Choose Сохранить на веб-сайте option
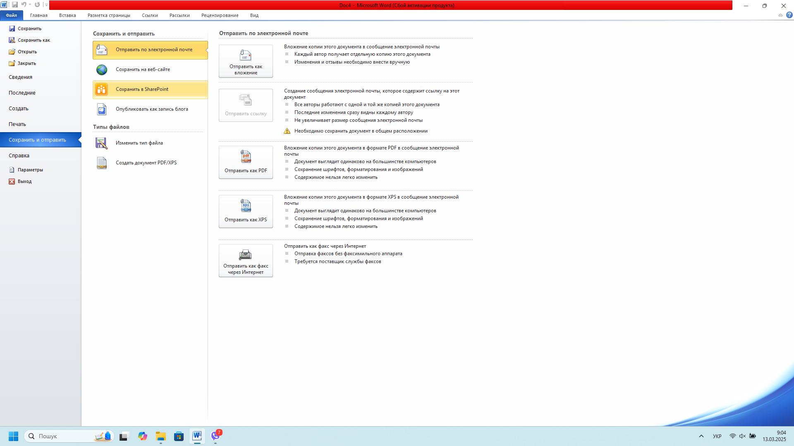This screenshot has height=446, width=794. tap(150, 69)
